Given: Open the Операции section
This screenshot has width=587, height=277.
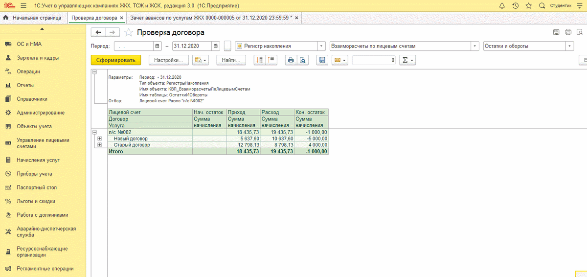Looking at the screenshot, I should [28, 71].
